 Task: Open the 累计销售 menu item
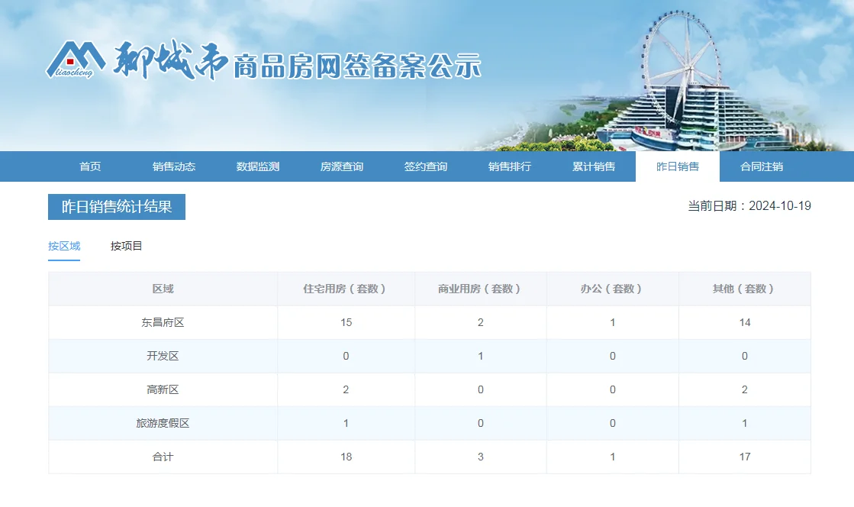[594, 166]
